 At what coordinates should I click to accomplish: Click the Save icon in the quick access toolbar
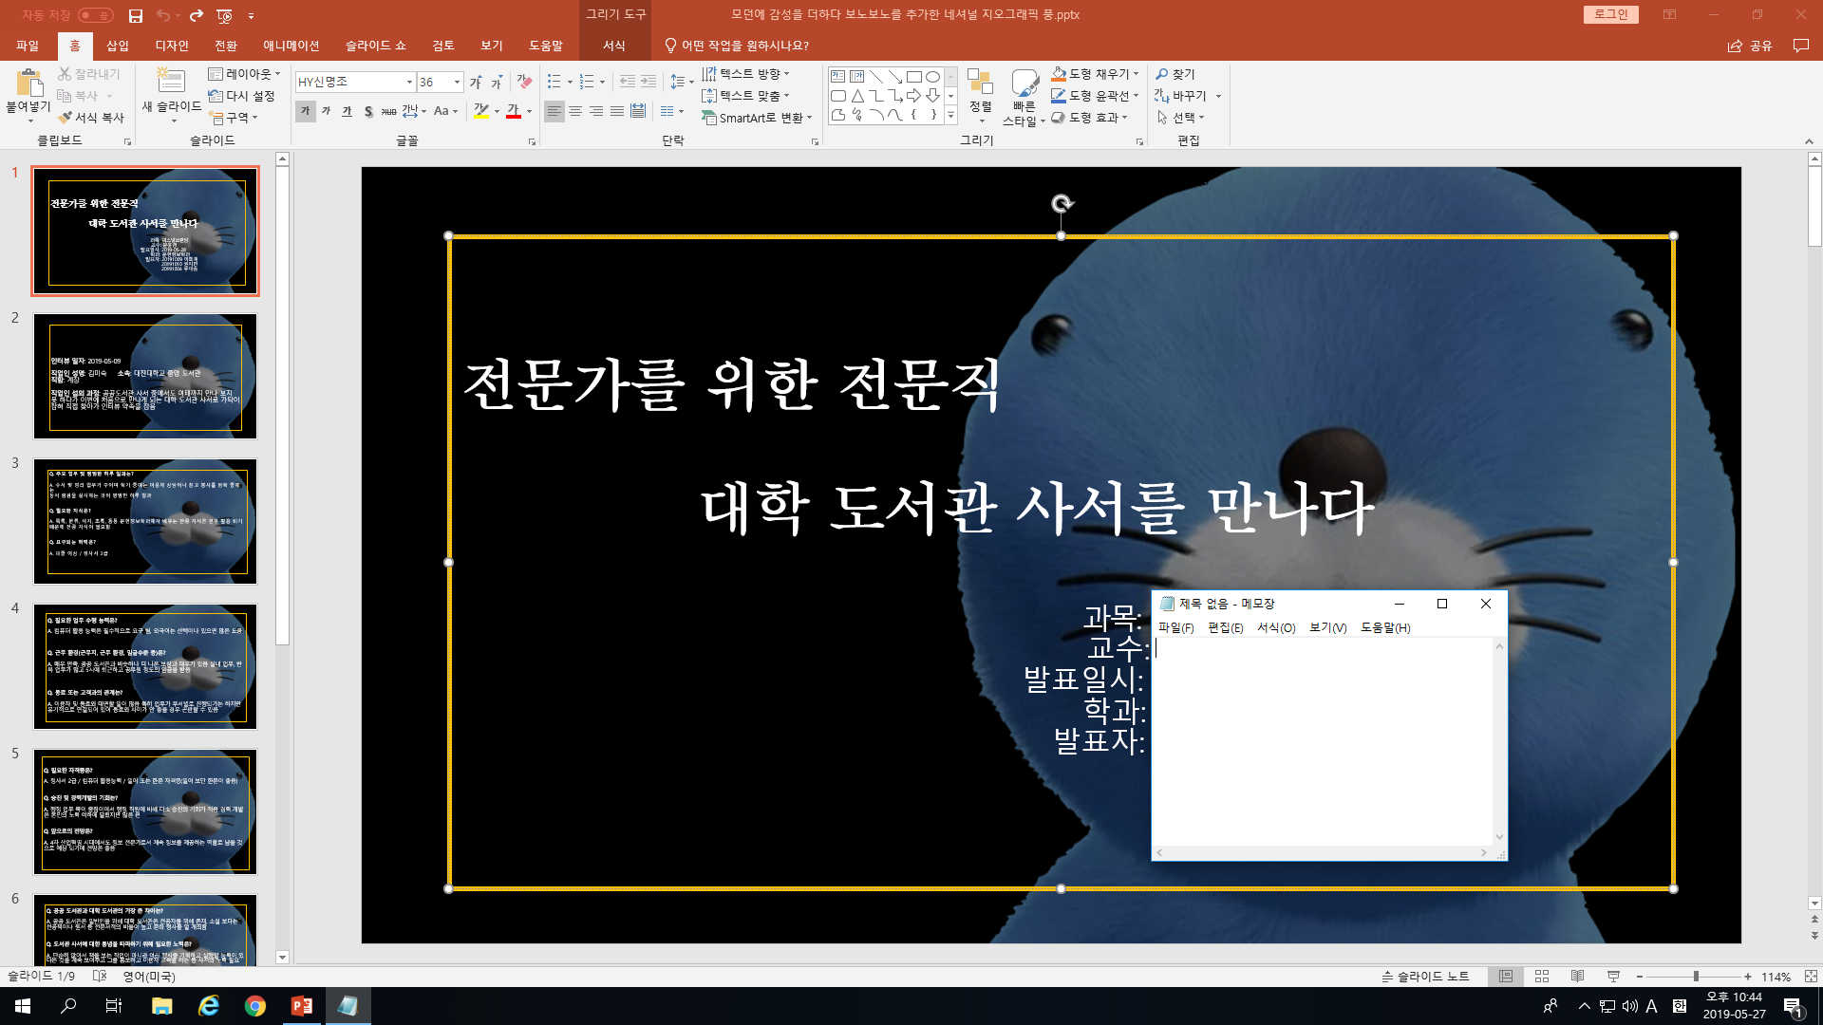pos(136,15)
